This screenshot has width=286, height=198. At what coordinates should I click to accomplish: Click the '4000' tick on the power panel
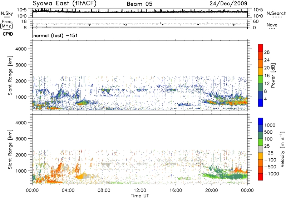point(21,49)
